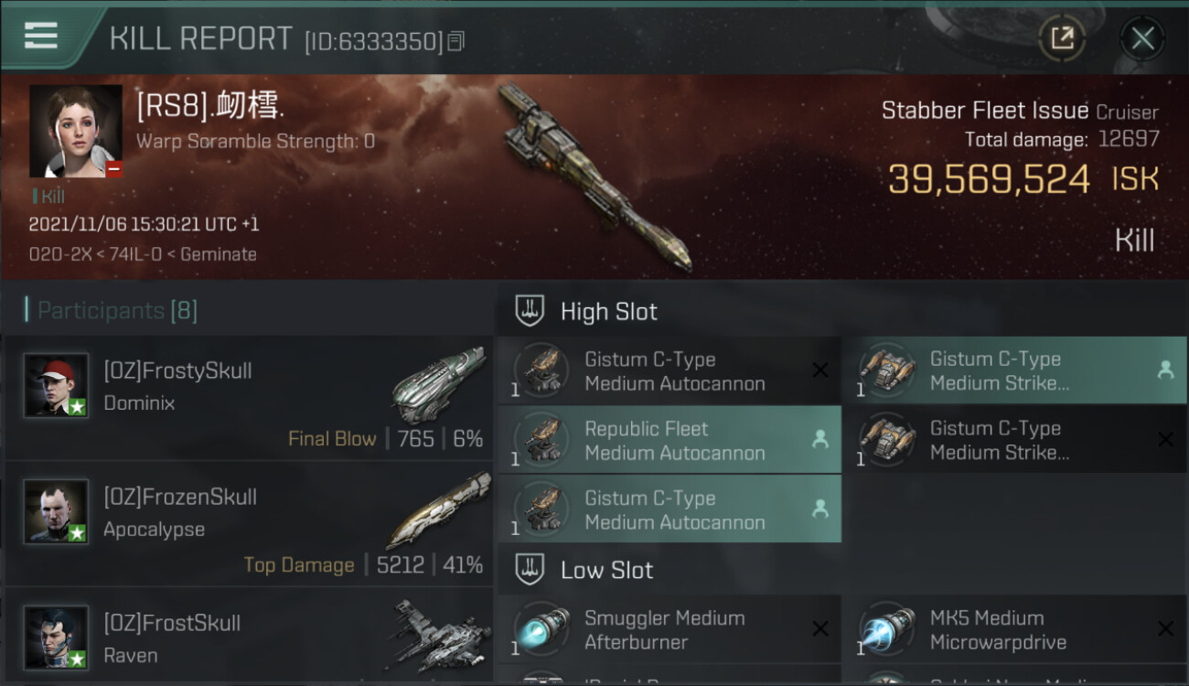
Task: Collapse the Low Slot section
Action: (606, 570)
